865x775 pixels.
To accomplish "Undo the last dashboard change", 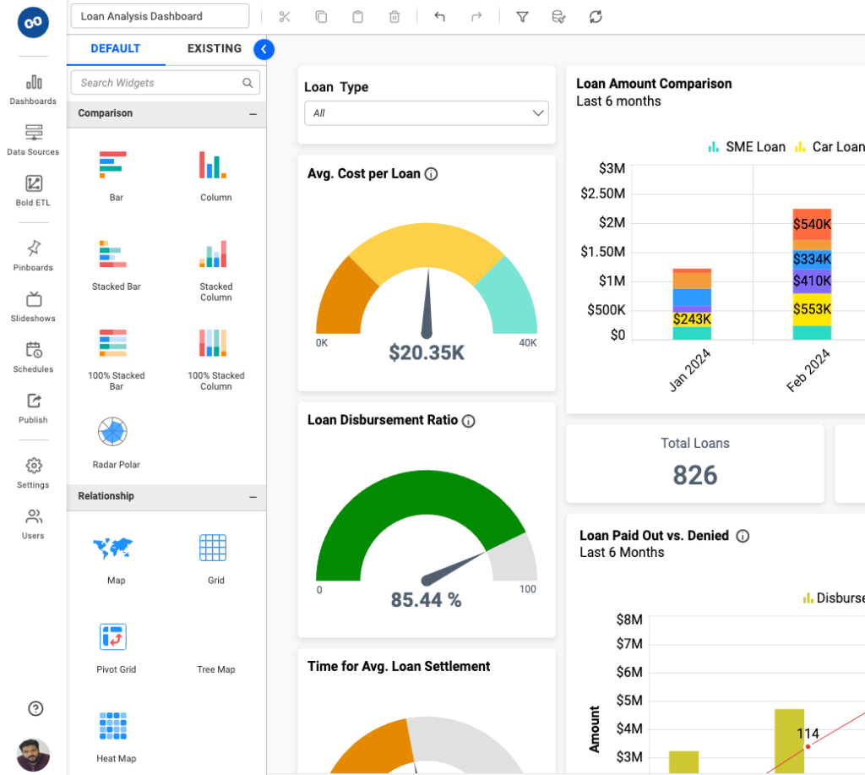I will click(440, 16).
